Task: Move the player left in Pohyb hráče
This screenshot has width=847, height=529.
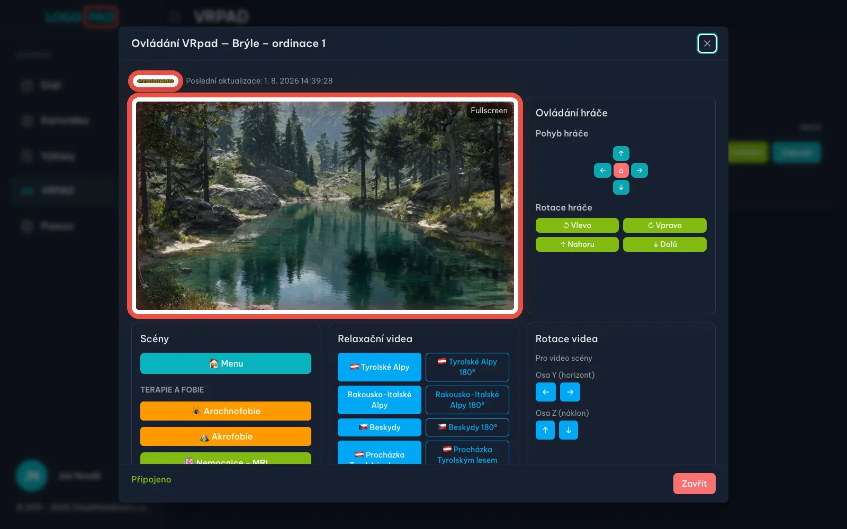Action: 602,170
